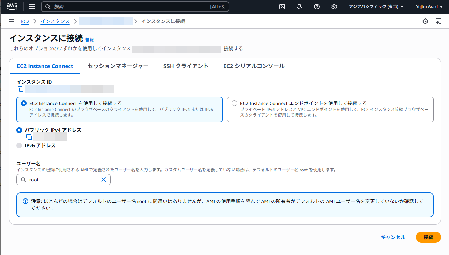Open the アジアパシフィック (東京) region dropdown
This screenshot has height=255, width=449.
tap(376, 7)
